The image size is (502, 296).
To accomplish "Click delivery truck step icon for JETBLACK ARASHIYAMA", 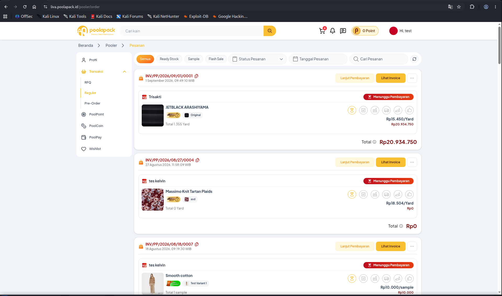I will (x=386, y=110).
